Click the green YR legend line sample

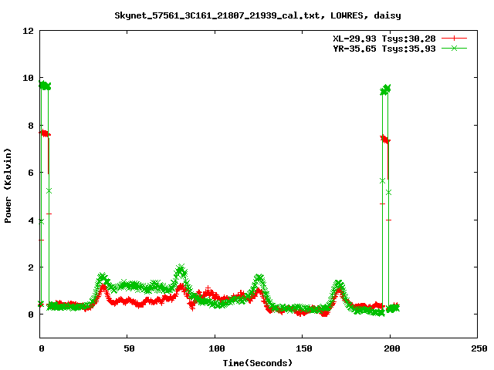pyautogui.click(x=454, y=49)
